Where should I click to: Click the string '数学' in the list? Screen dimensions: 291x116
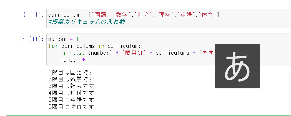coord(122,15)
